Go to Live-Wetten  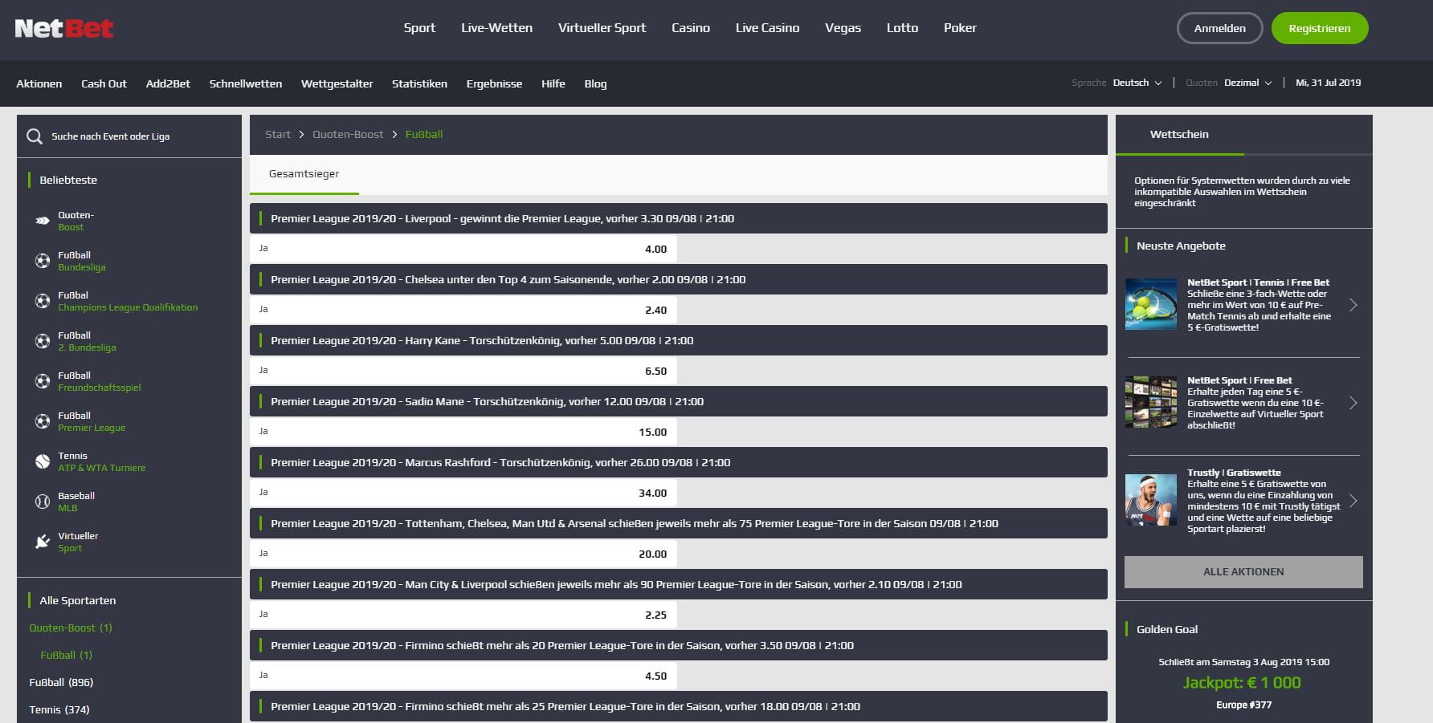pyautogui.click(x=496, y=28)
